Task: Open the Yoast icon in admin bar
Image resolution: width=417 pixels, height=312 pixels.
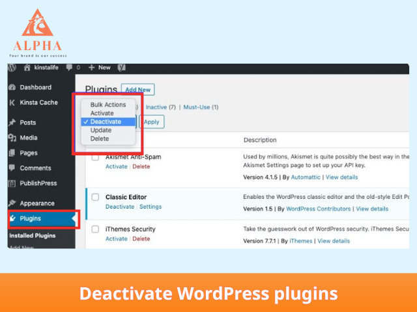Action: pos(122,68)
